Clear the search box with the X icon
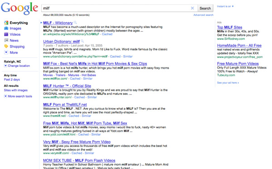Screen dimensions: 272x169 [192, 8]
